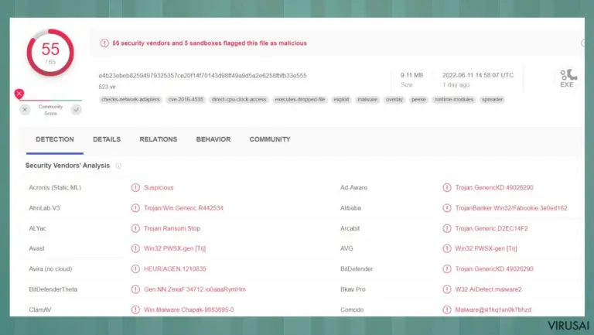Click the warning icon in the malicious banner

click(x=104, y=43)
